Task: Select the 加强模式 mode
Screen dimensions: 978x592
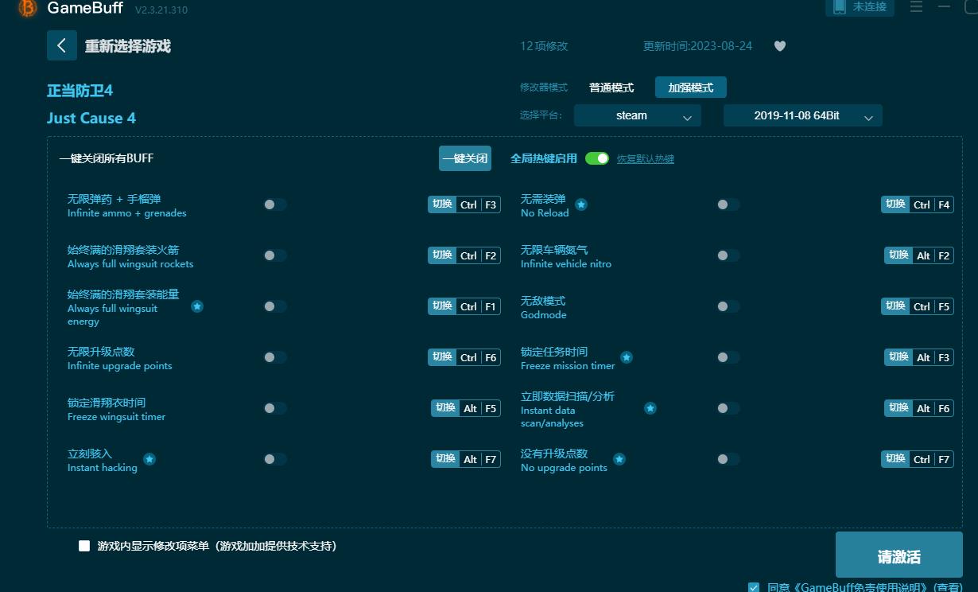Action: (691, 88)
